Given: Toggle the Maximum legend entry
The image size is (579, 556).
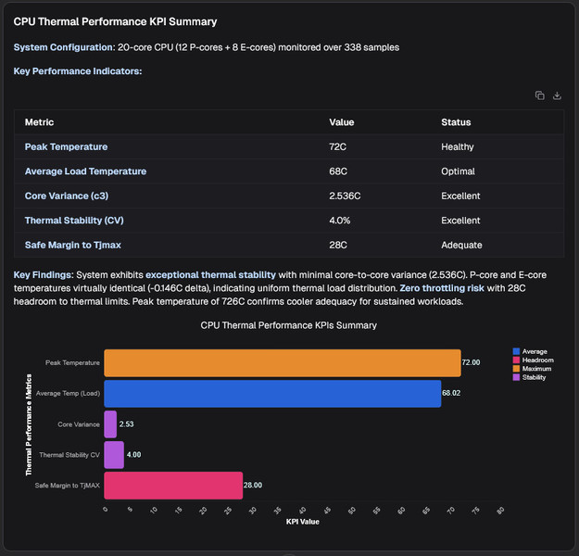Looking at the screenshot, I should (536, 369).
